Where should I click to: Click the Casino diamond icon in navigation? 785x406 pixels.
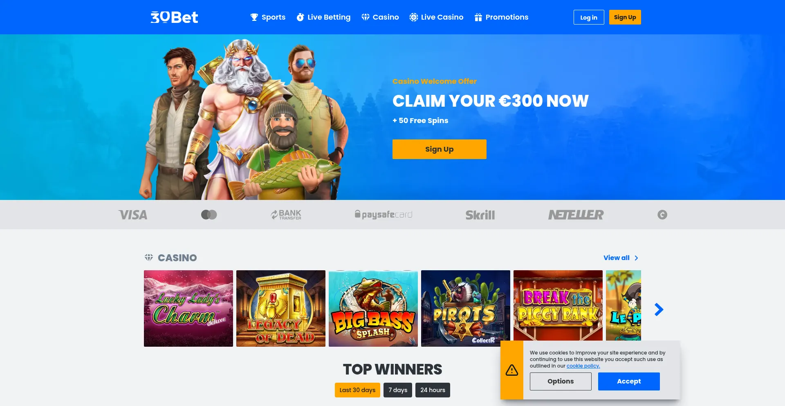pyautogui.click(x=366, y=17)
